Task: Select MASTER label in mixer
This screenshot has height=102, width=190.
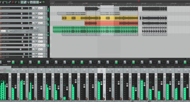Action: pyautogui.click(x=5, y=65)
